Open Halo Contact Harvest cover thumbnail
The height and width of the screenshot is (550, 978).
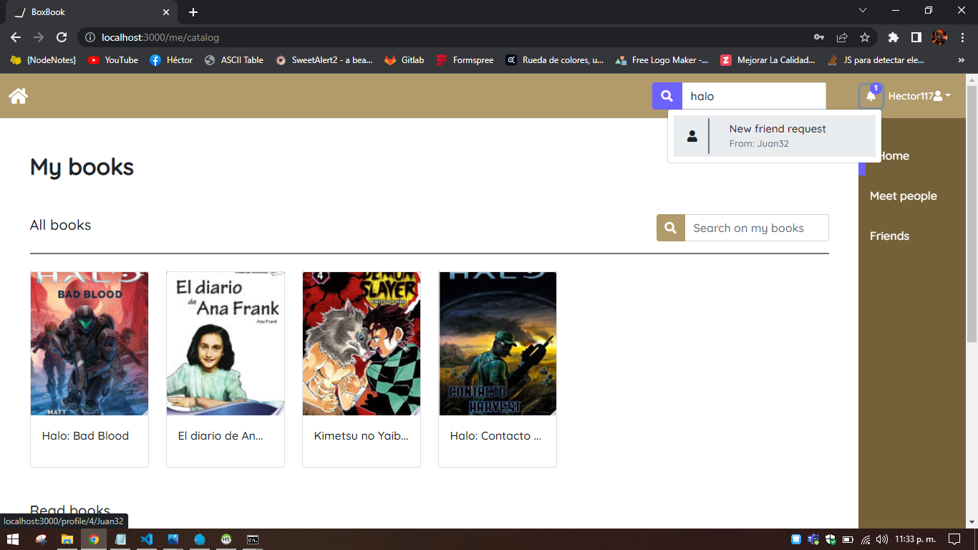[x=498, y=344]
